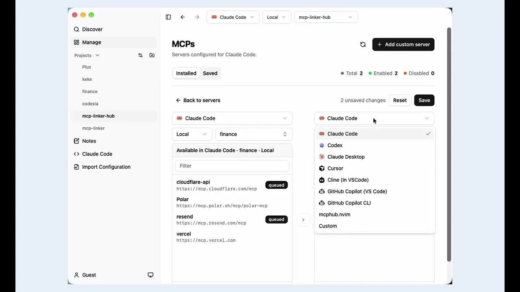This screenshot has width=520, height=292.
Task: Choose Claude Desktop from the target list
Action: (x=375, y=157)
